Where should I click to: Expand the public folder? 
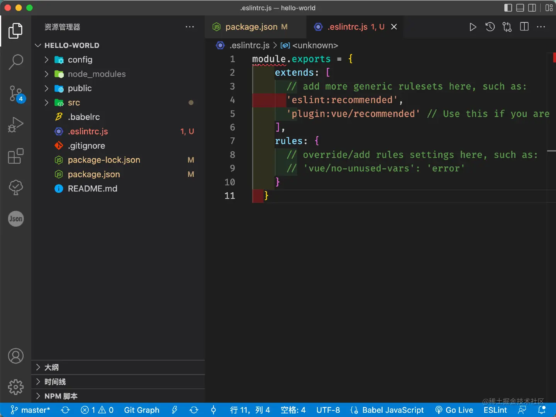click(118, 88)
